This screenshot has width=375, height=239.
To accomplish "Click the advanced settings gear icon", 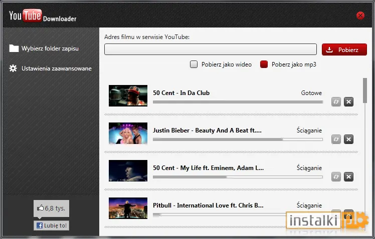I will [13, 68].
